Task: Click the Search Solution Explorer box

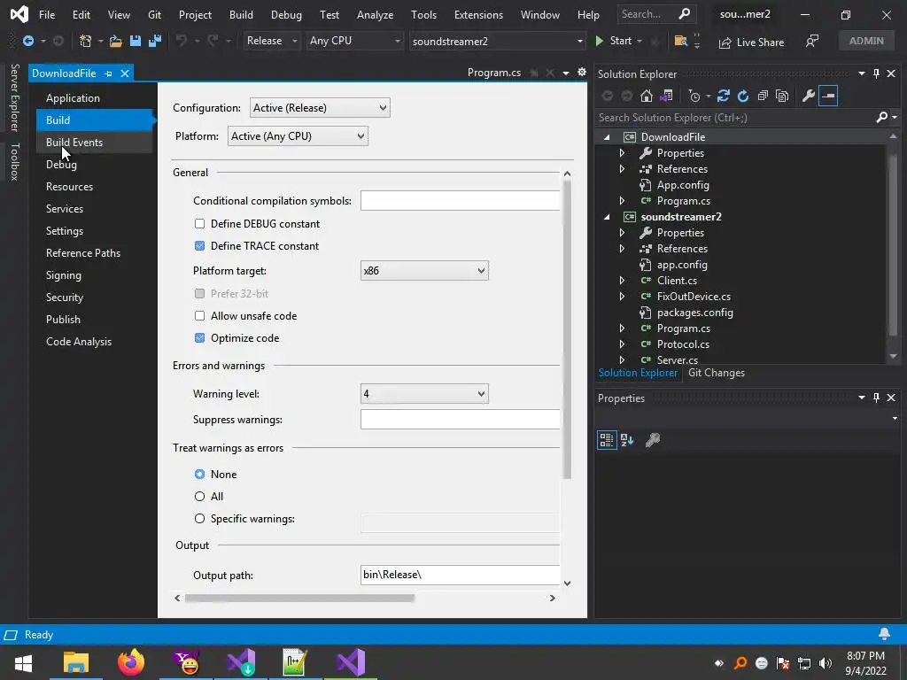Action: [734, 118]
